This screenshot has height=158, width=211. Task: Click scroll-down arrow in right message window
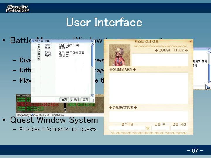pyautogui.click(x=209, y=81)
